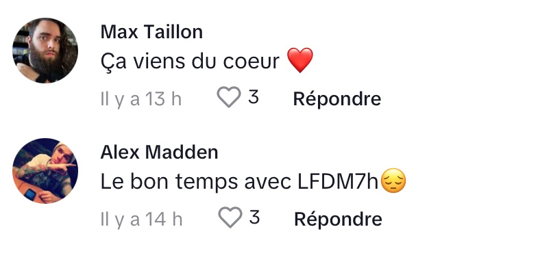
Task: Select the comment text 'Le bon temps avec'
Action: click(196, 181)
